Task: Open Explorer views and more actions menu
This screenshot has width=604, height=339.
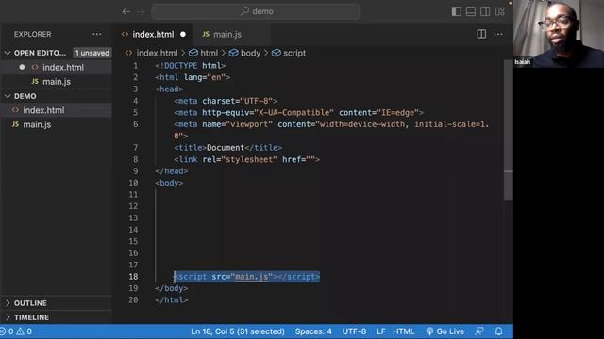Action: coord(97,34)
